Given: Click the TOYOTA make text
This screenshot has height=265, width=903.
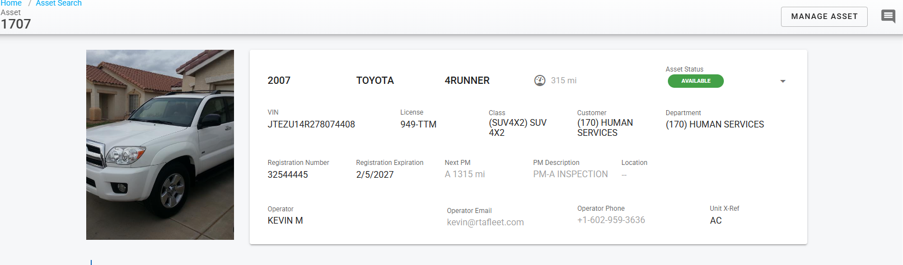Looking at the screenshot, I should pos(375,81).
